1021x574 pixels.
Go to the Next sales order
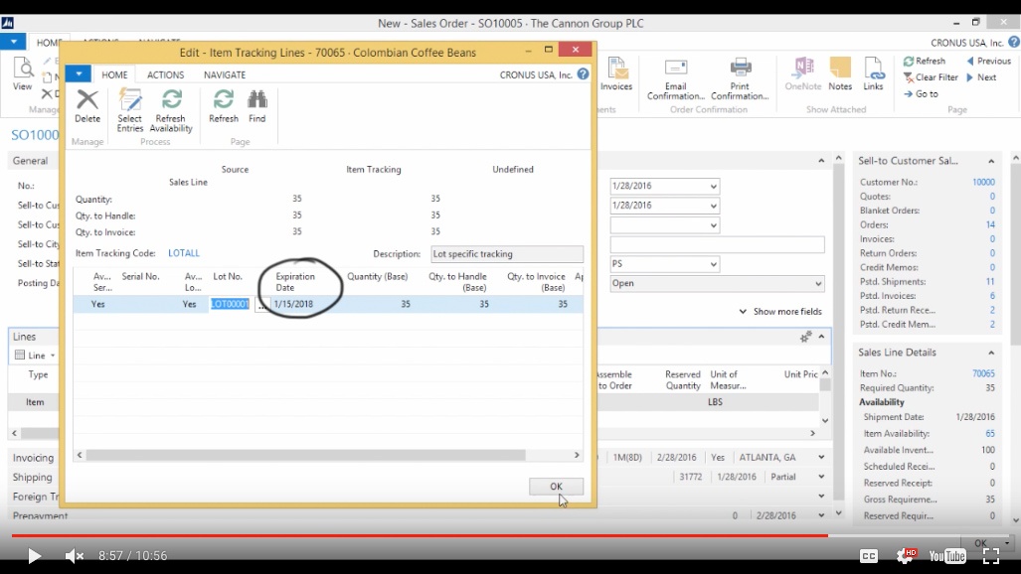click(x=981, y=76)
